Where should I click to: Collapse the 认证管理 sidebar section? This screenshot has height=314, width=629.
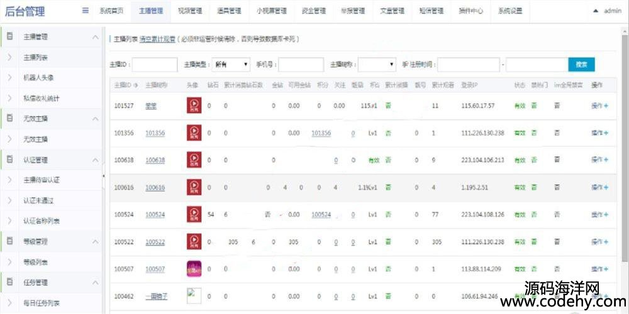[95, 160]
